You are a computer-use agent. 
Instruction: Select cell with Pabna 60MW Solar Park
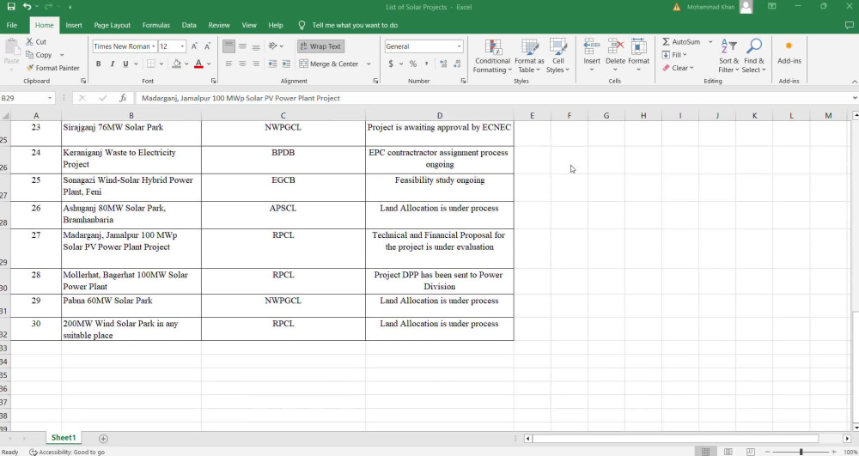(x=131, y=306)
